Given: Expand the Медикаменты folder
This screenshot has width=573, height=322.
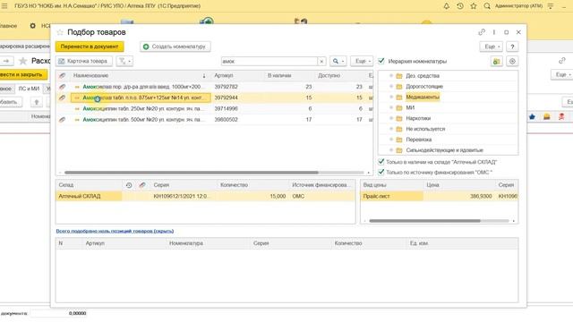Looking at the screenshot, I should pos(391,97).
